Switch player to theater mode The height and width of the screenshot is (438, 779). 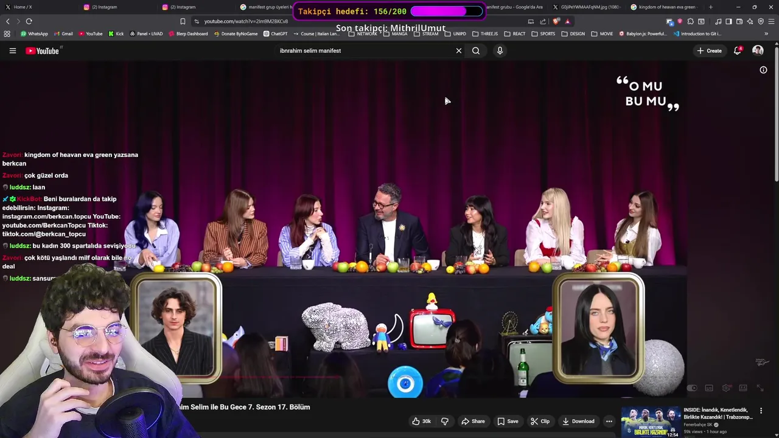pos(743,388)
